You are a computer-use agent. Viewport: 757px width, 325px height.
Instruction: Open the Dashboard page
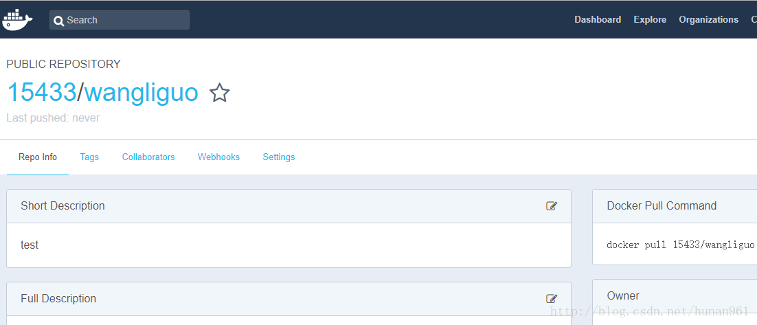pos(598,20)
